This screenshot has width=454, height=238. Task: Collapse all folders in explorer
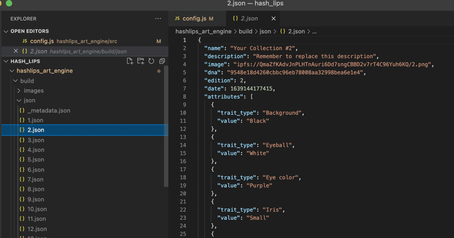(162, 61)
